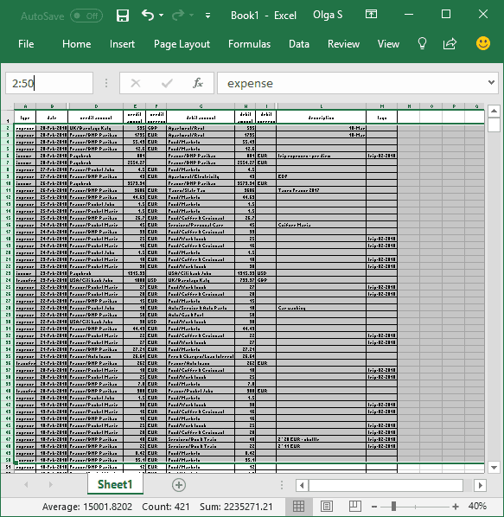504x517 pixels.
Task: Switch to the Home tab
Action: coord(76,44)
